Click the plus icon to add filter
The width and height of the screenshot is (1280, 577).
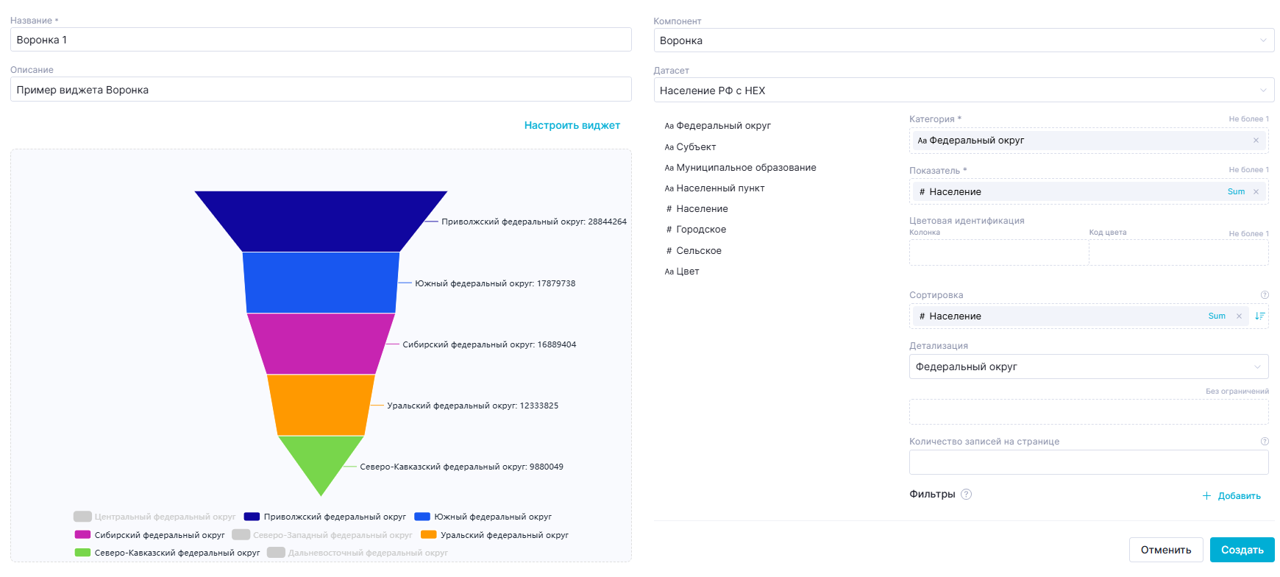1206,496
